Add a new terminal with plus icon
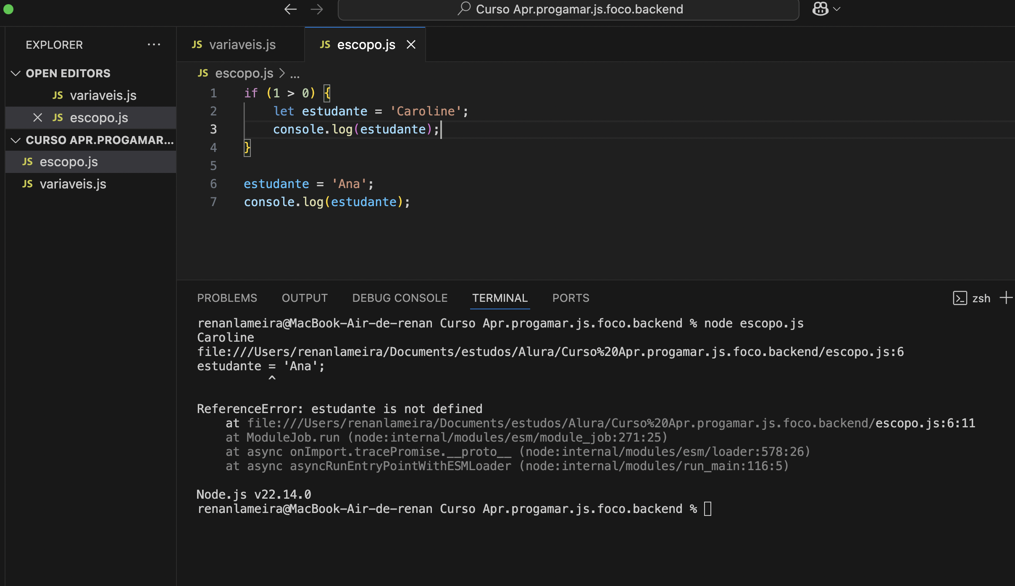 [1006, 298]
